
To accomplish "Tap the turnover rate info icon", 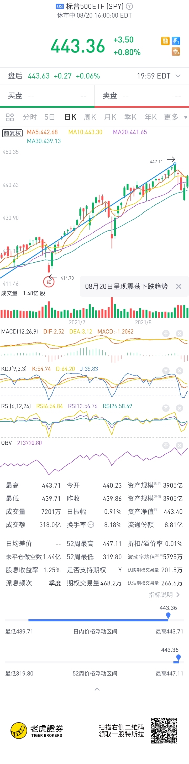I will [x=91, y=525].
